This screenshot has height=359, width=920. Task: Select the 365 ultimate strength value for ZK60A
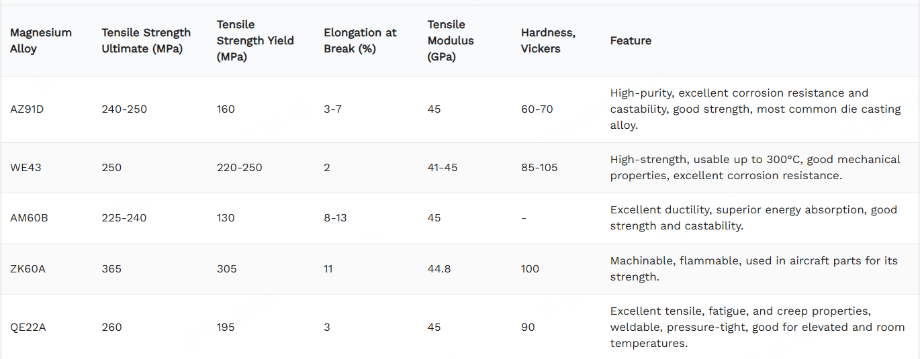(111, 268)
